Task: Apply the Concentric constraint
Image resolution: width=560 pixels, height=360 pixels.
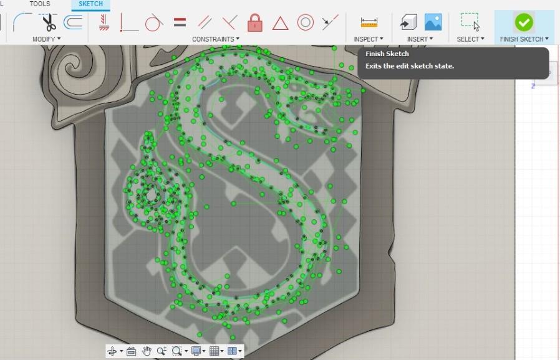Action: click(306, 22)
